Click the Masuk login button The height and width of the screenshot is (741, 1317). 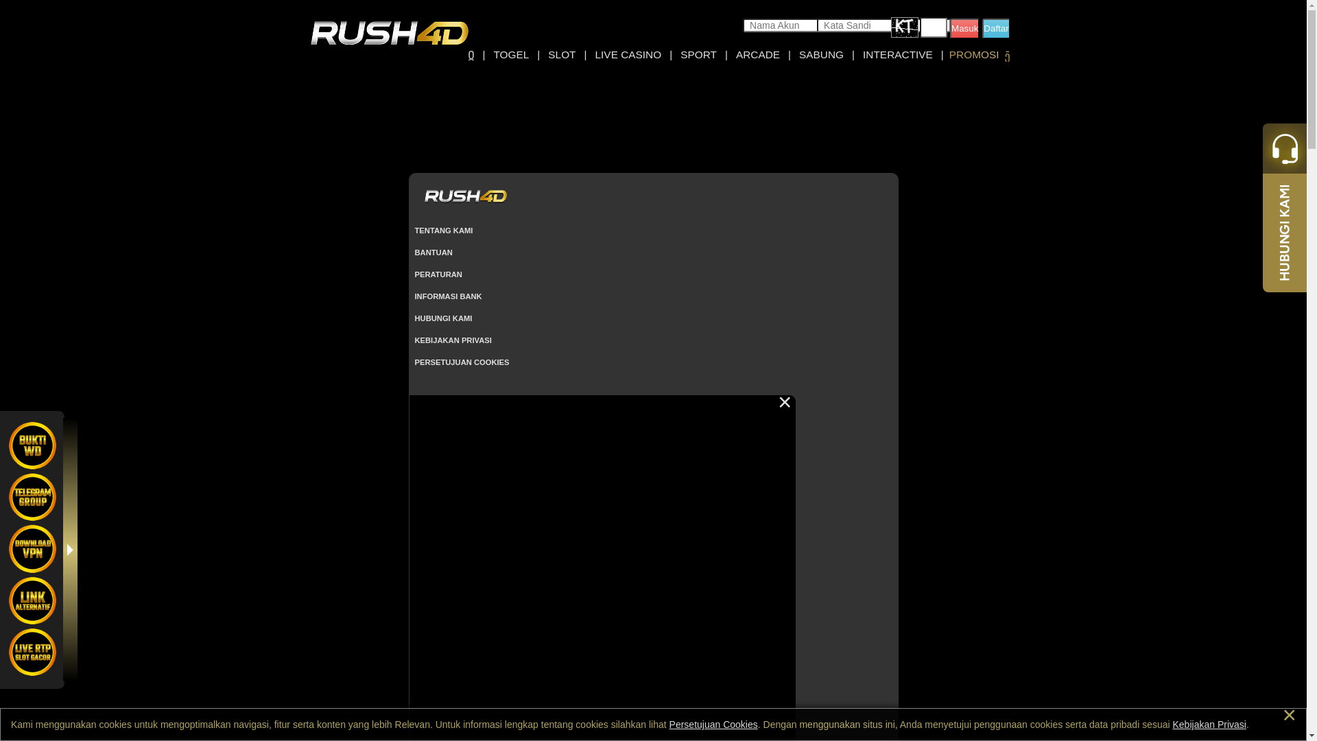pyautogui.click(x=964, y=28)
